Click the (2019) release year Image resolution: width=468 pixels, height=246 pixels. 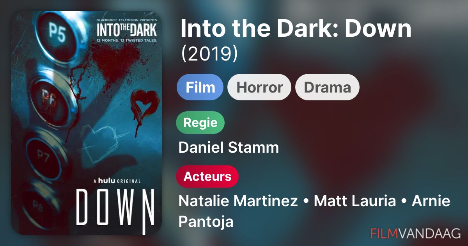[209, 54]
